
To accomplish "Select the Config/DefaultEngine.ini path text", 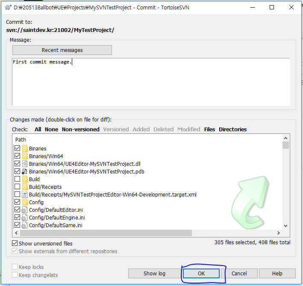I will coord(57,217).
